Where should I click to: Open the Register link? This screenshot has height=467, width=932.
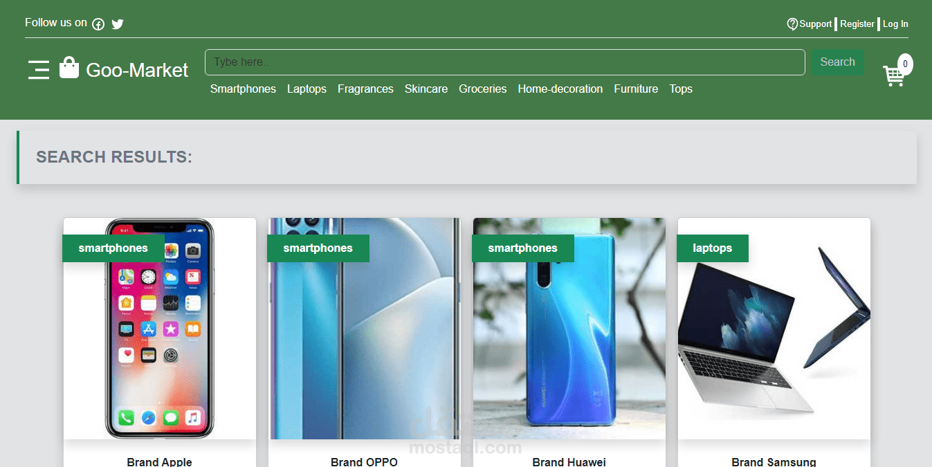(x=857, y=24)
